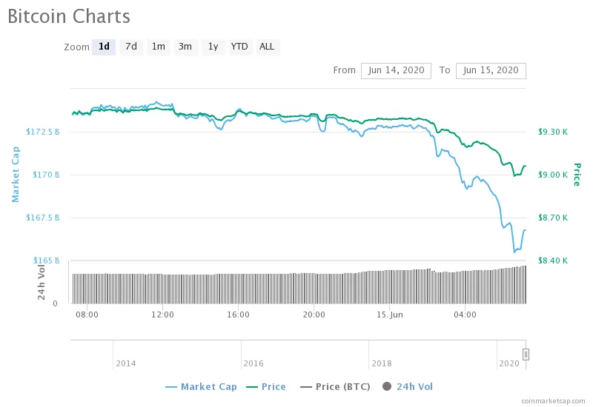Click 2018 in the navigator timeline
This screenshot has width=593, height=407.
pos(382,363)
